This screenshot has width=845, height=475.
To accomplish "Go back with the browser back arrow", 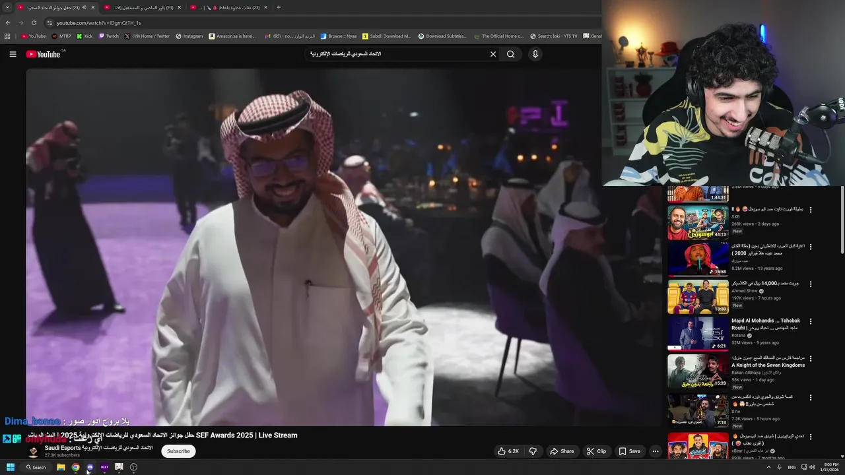I will point(8,22).
